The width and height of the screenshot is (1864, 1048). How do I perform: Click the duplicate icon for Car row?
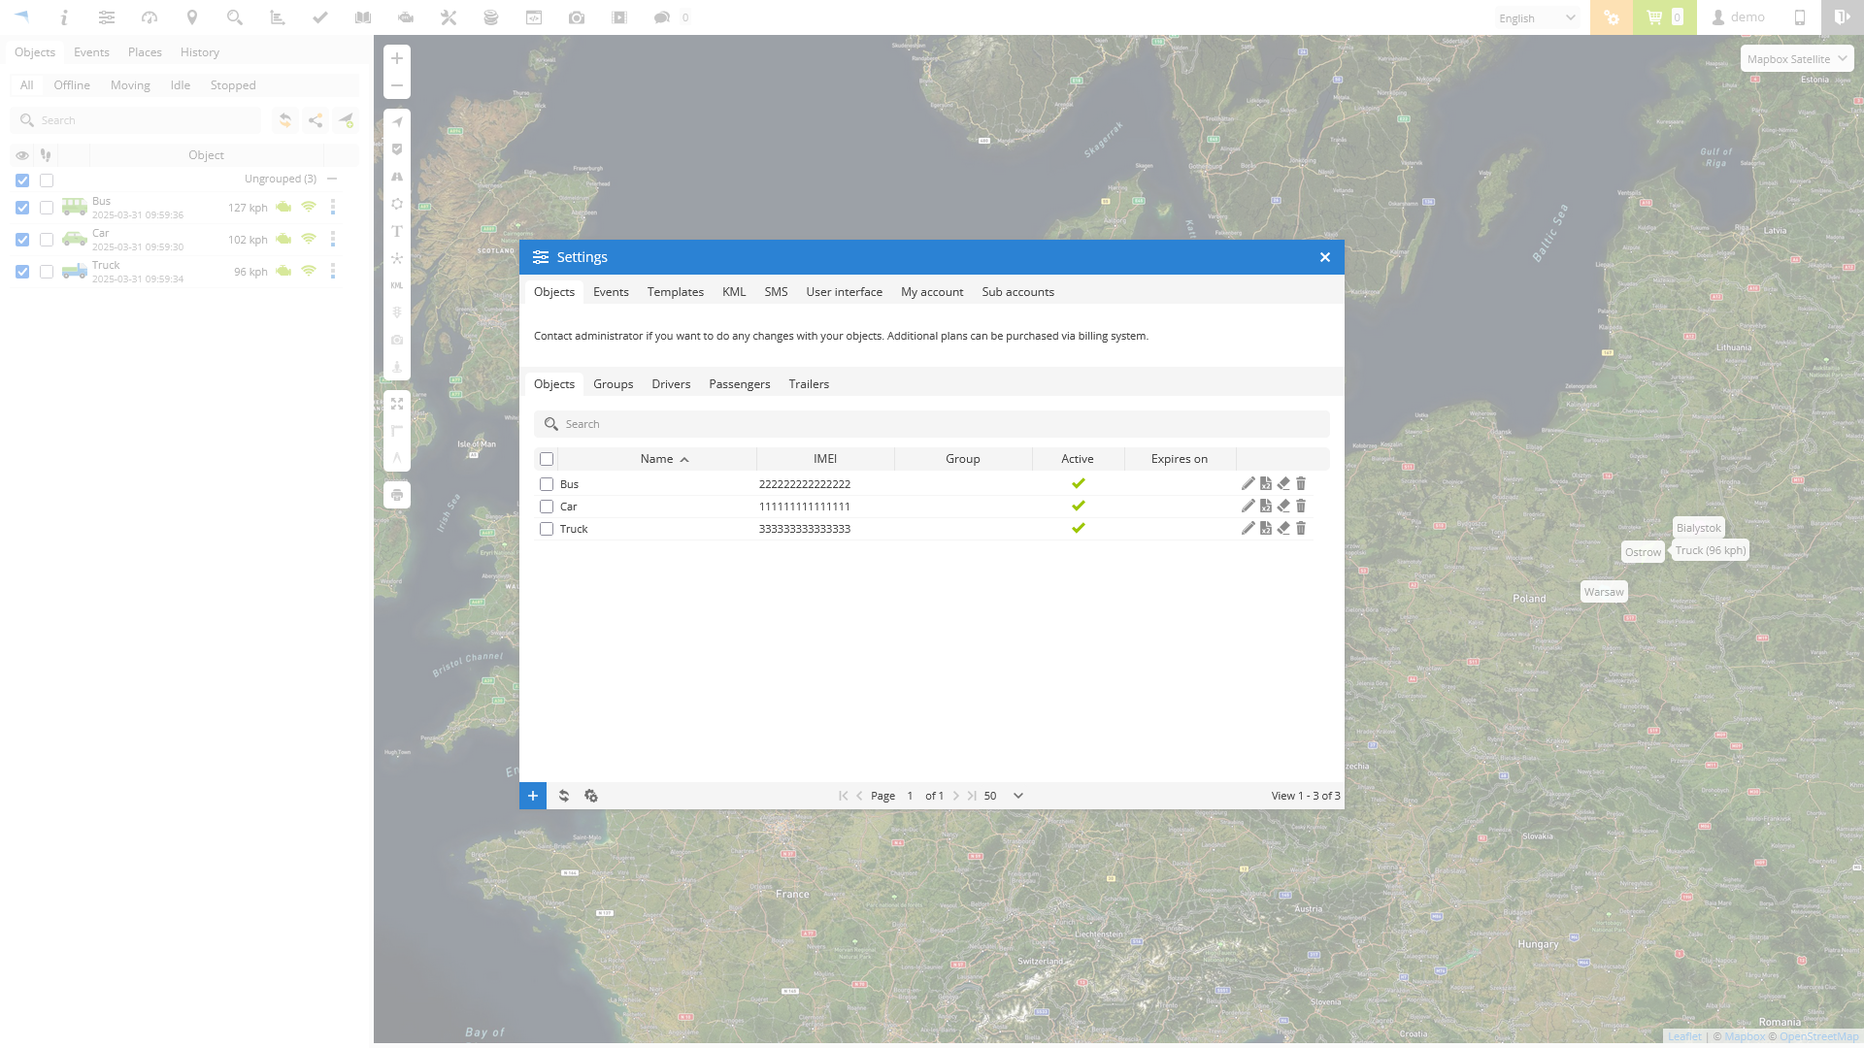pyautogui.click(x=1265, y=506)
